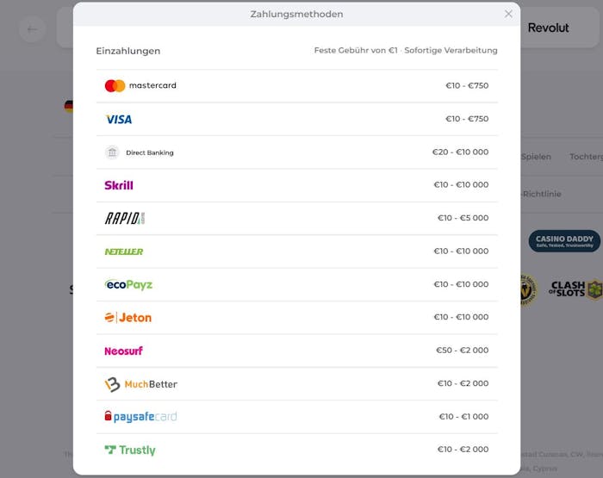Open the Spielen tab behind dialog
603x478 pixels.
click(536, 157)
